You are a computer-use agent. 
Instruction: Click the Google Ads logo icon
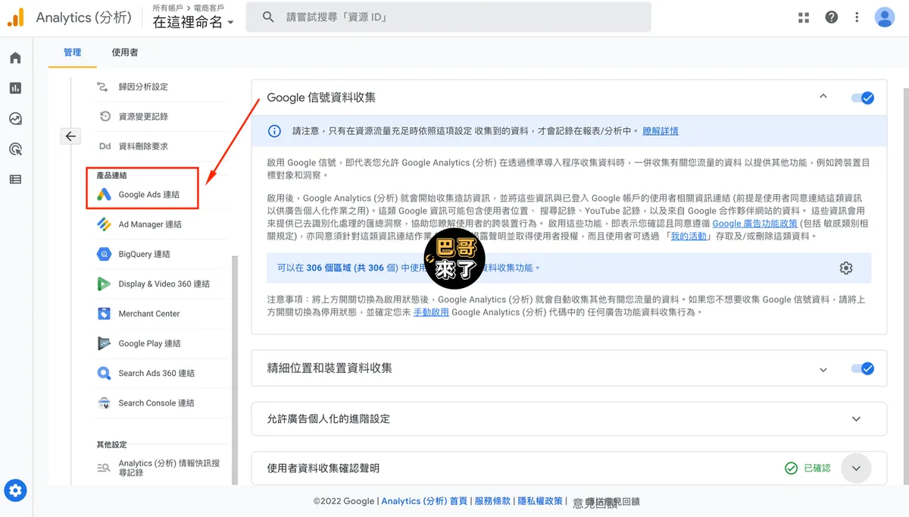[105, 195]
